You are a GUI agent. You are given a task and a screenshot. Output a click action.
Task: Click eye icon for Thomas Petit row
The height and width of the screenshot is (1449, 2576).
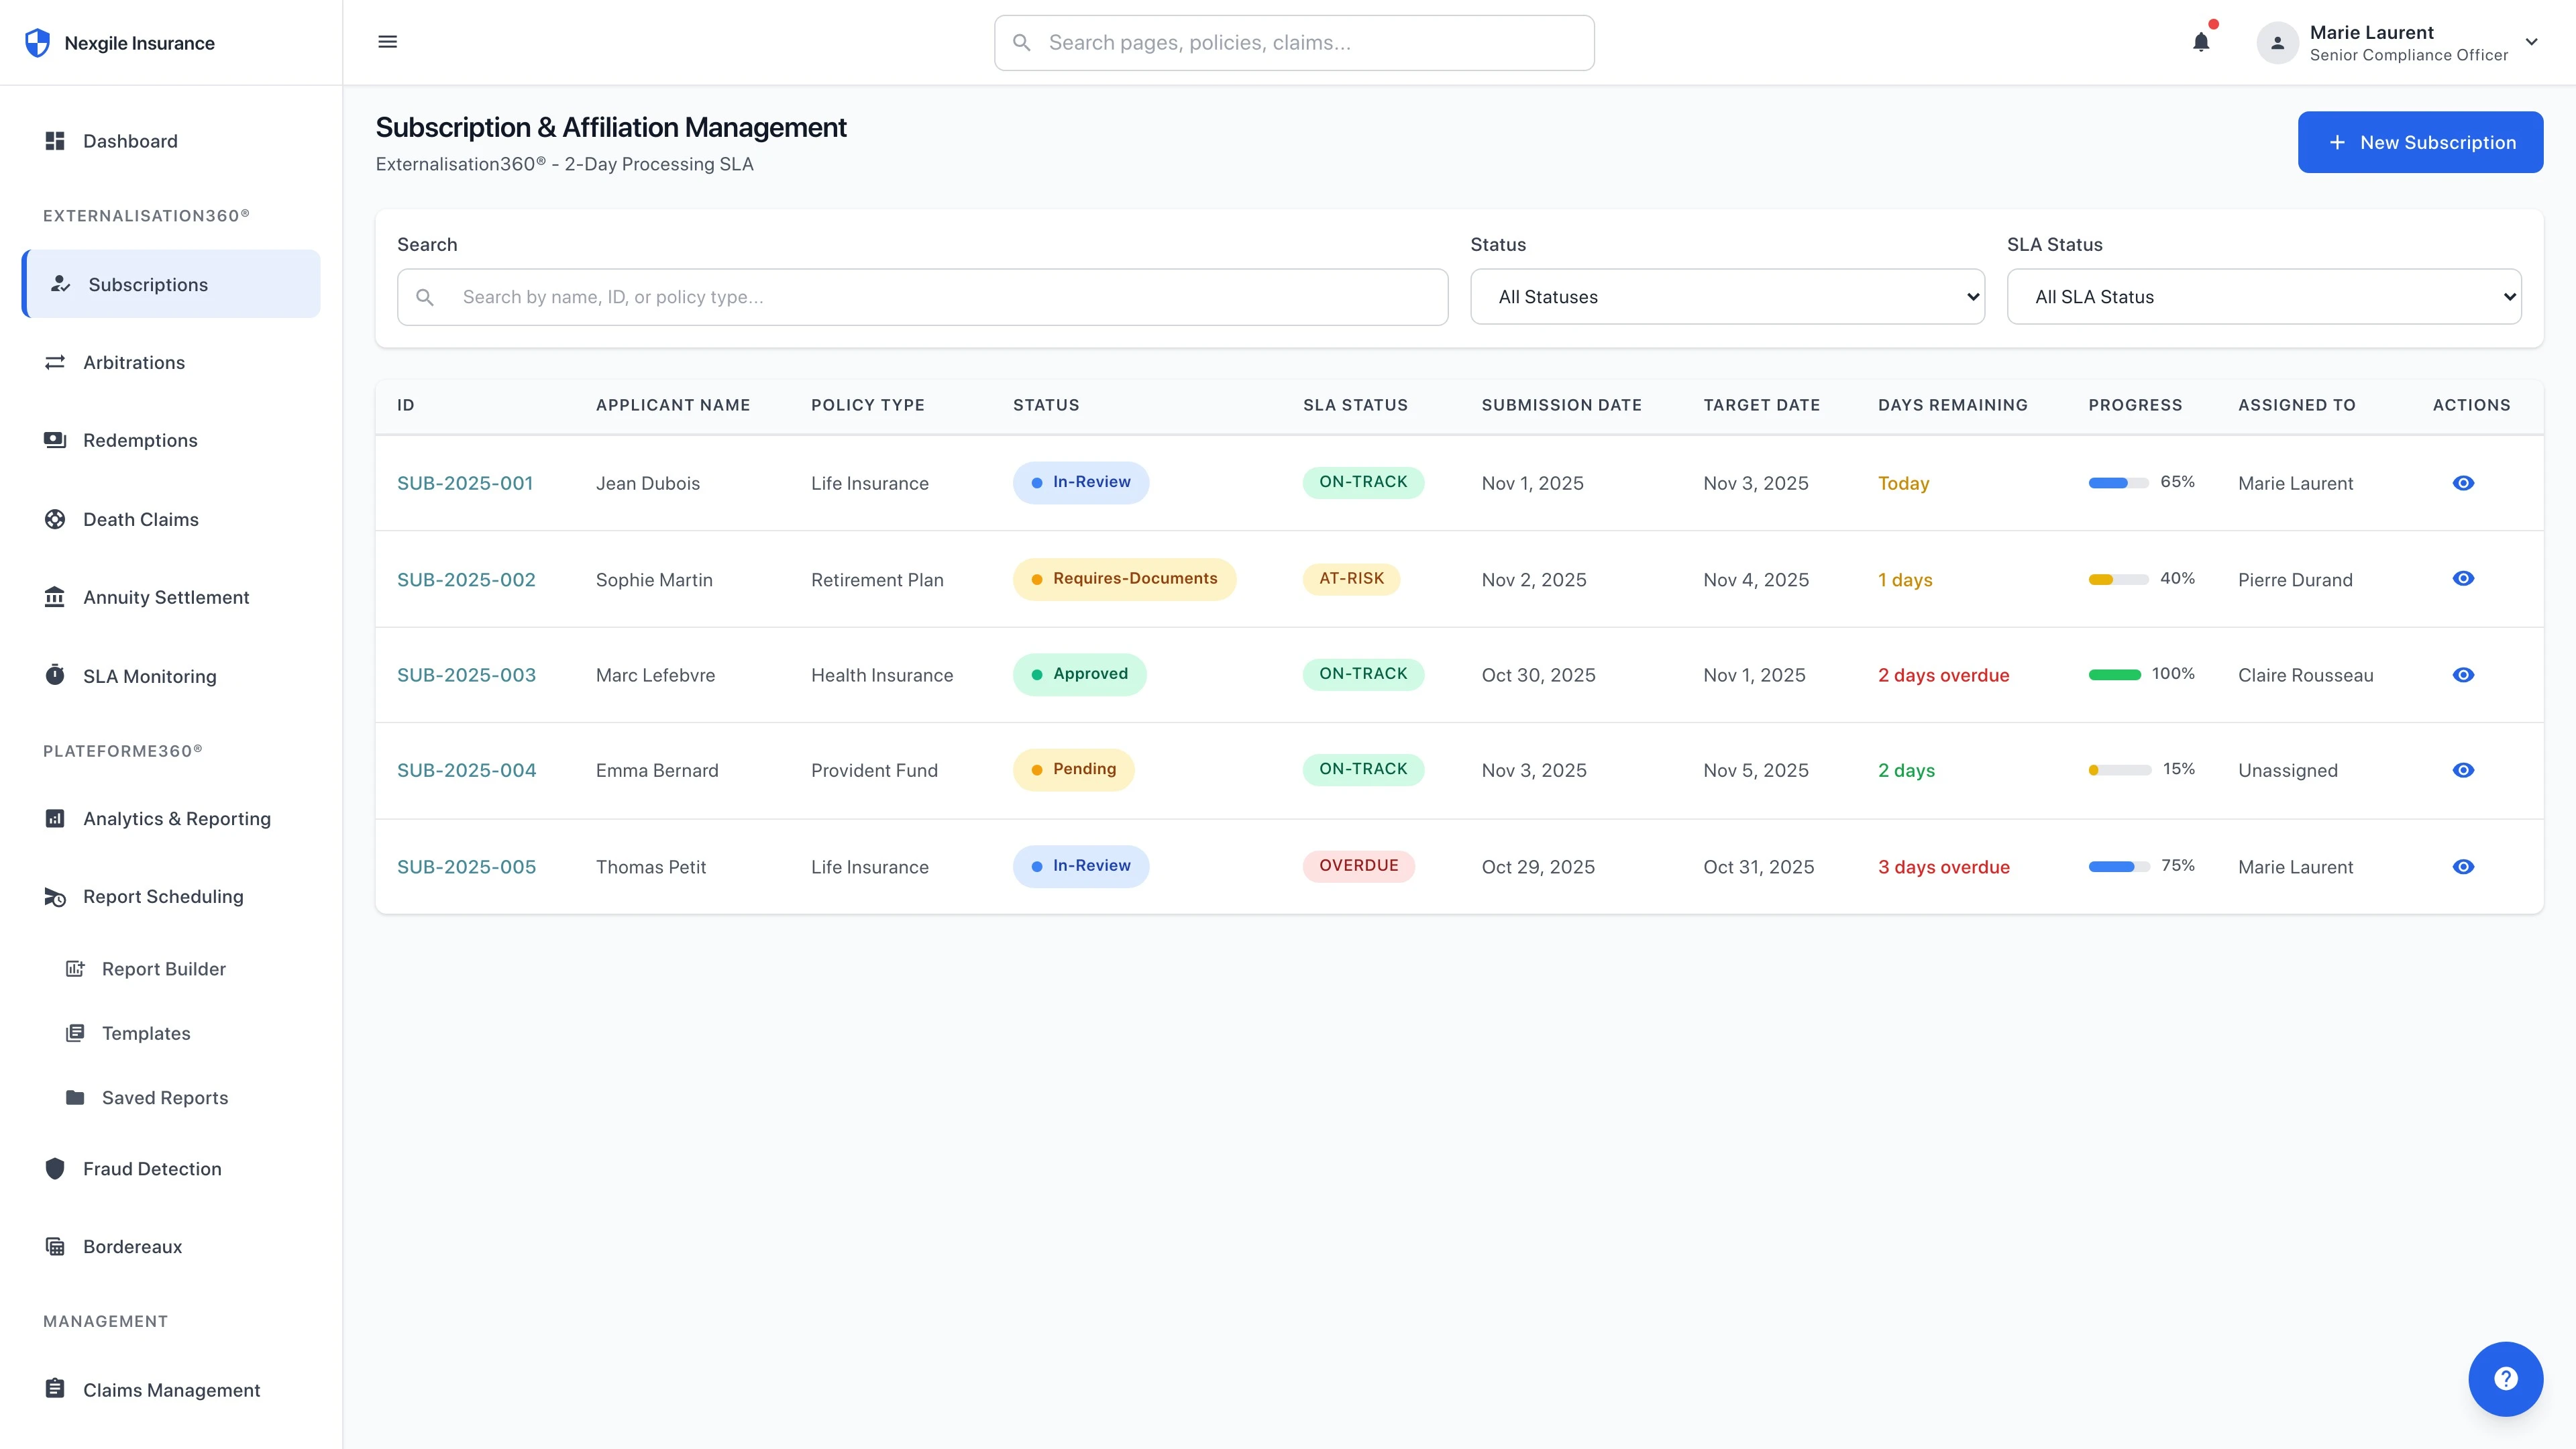pos(2463,867)
